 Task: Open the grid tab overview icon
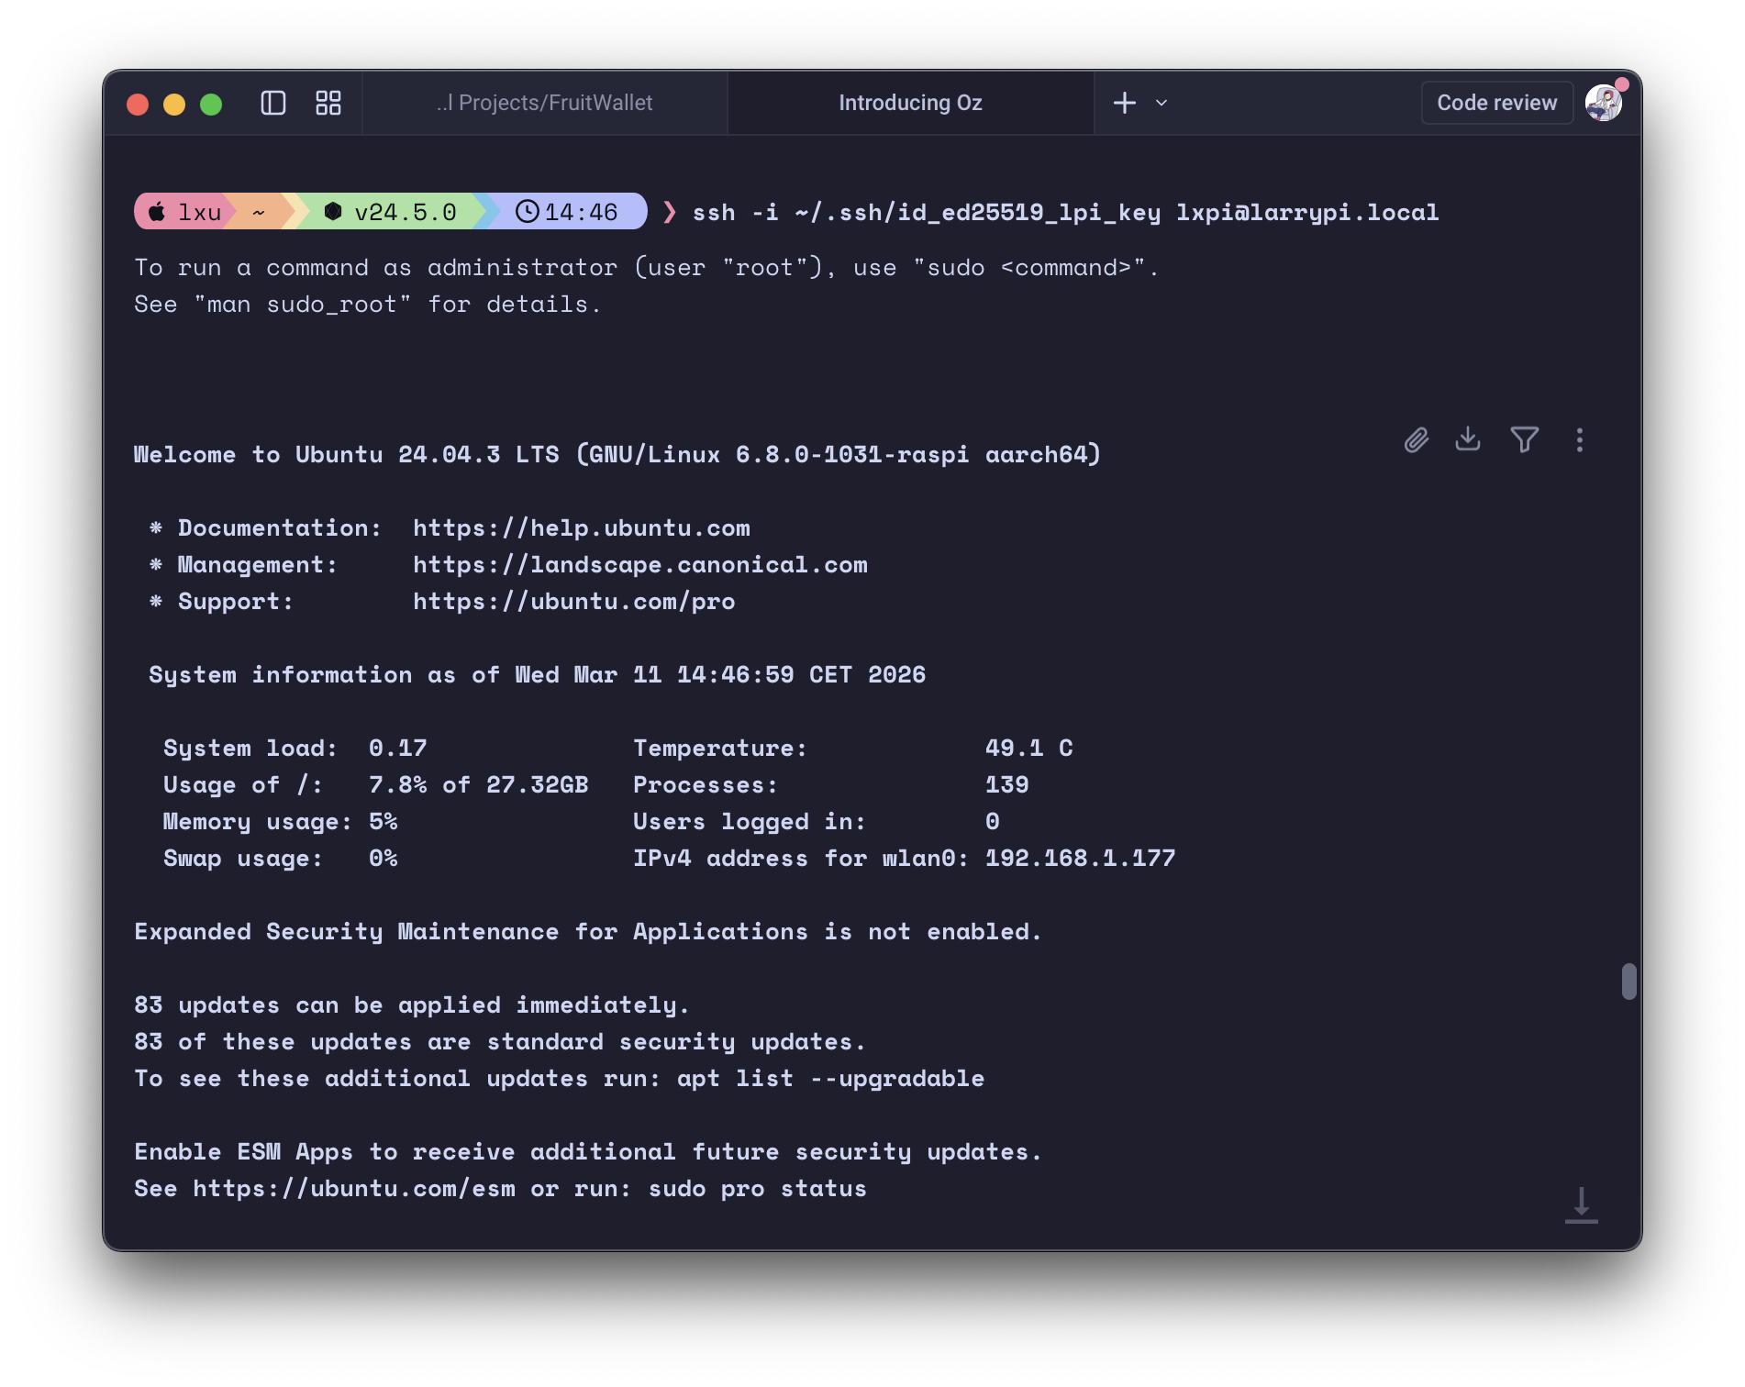[x=328, y=103]
